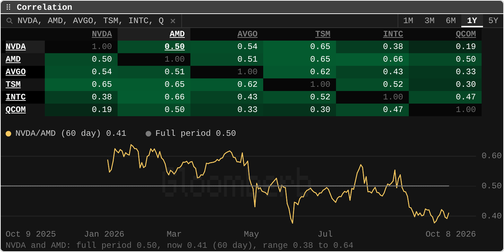Select the highlighted NVDA row AMD cell 0.50

[x=154, y=47]
